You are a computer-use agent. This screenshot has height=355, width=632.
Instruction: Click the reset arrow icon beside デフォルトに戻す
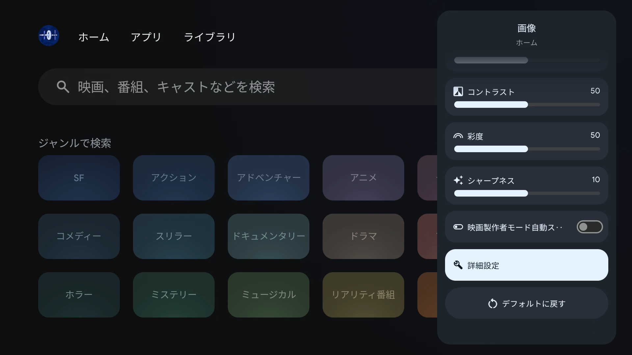(x=493, y=303)
